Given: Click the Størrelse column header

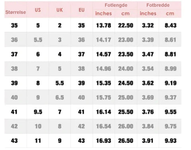Looking at the screenshot, I should coord(16,12).
